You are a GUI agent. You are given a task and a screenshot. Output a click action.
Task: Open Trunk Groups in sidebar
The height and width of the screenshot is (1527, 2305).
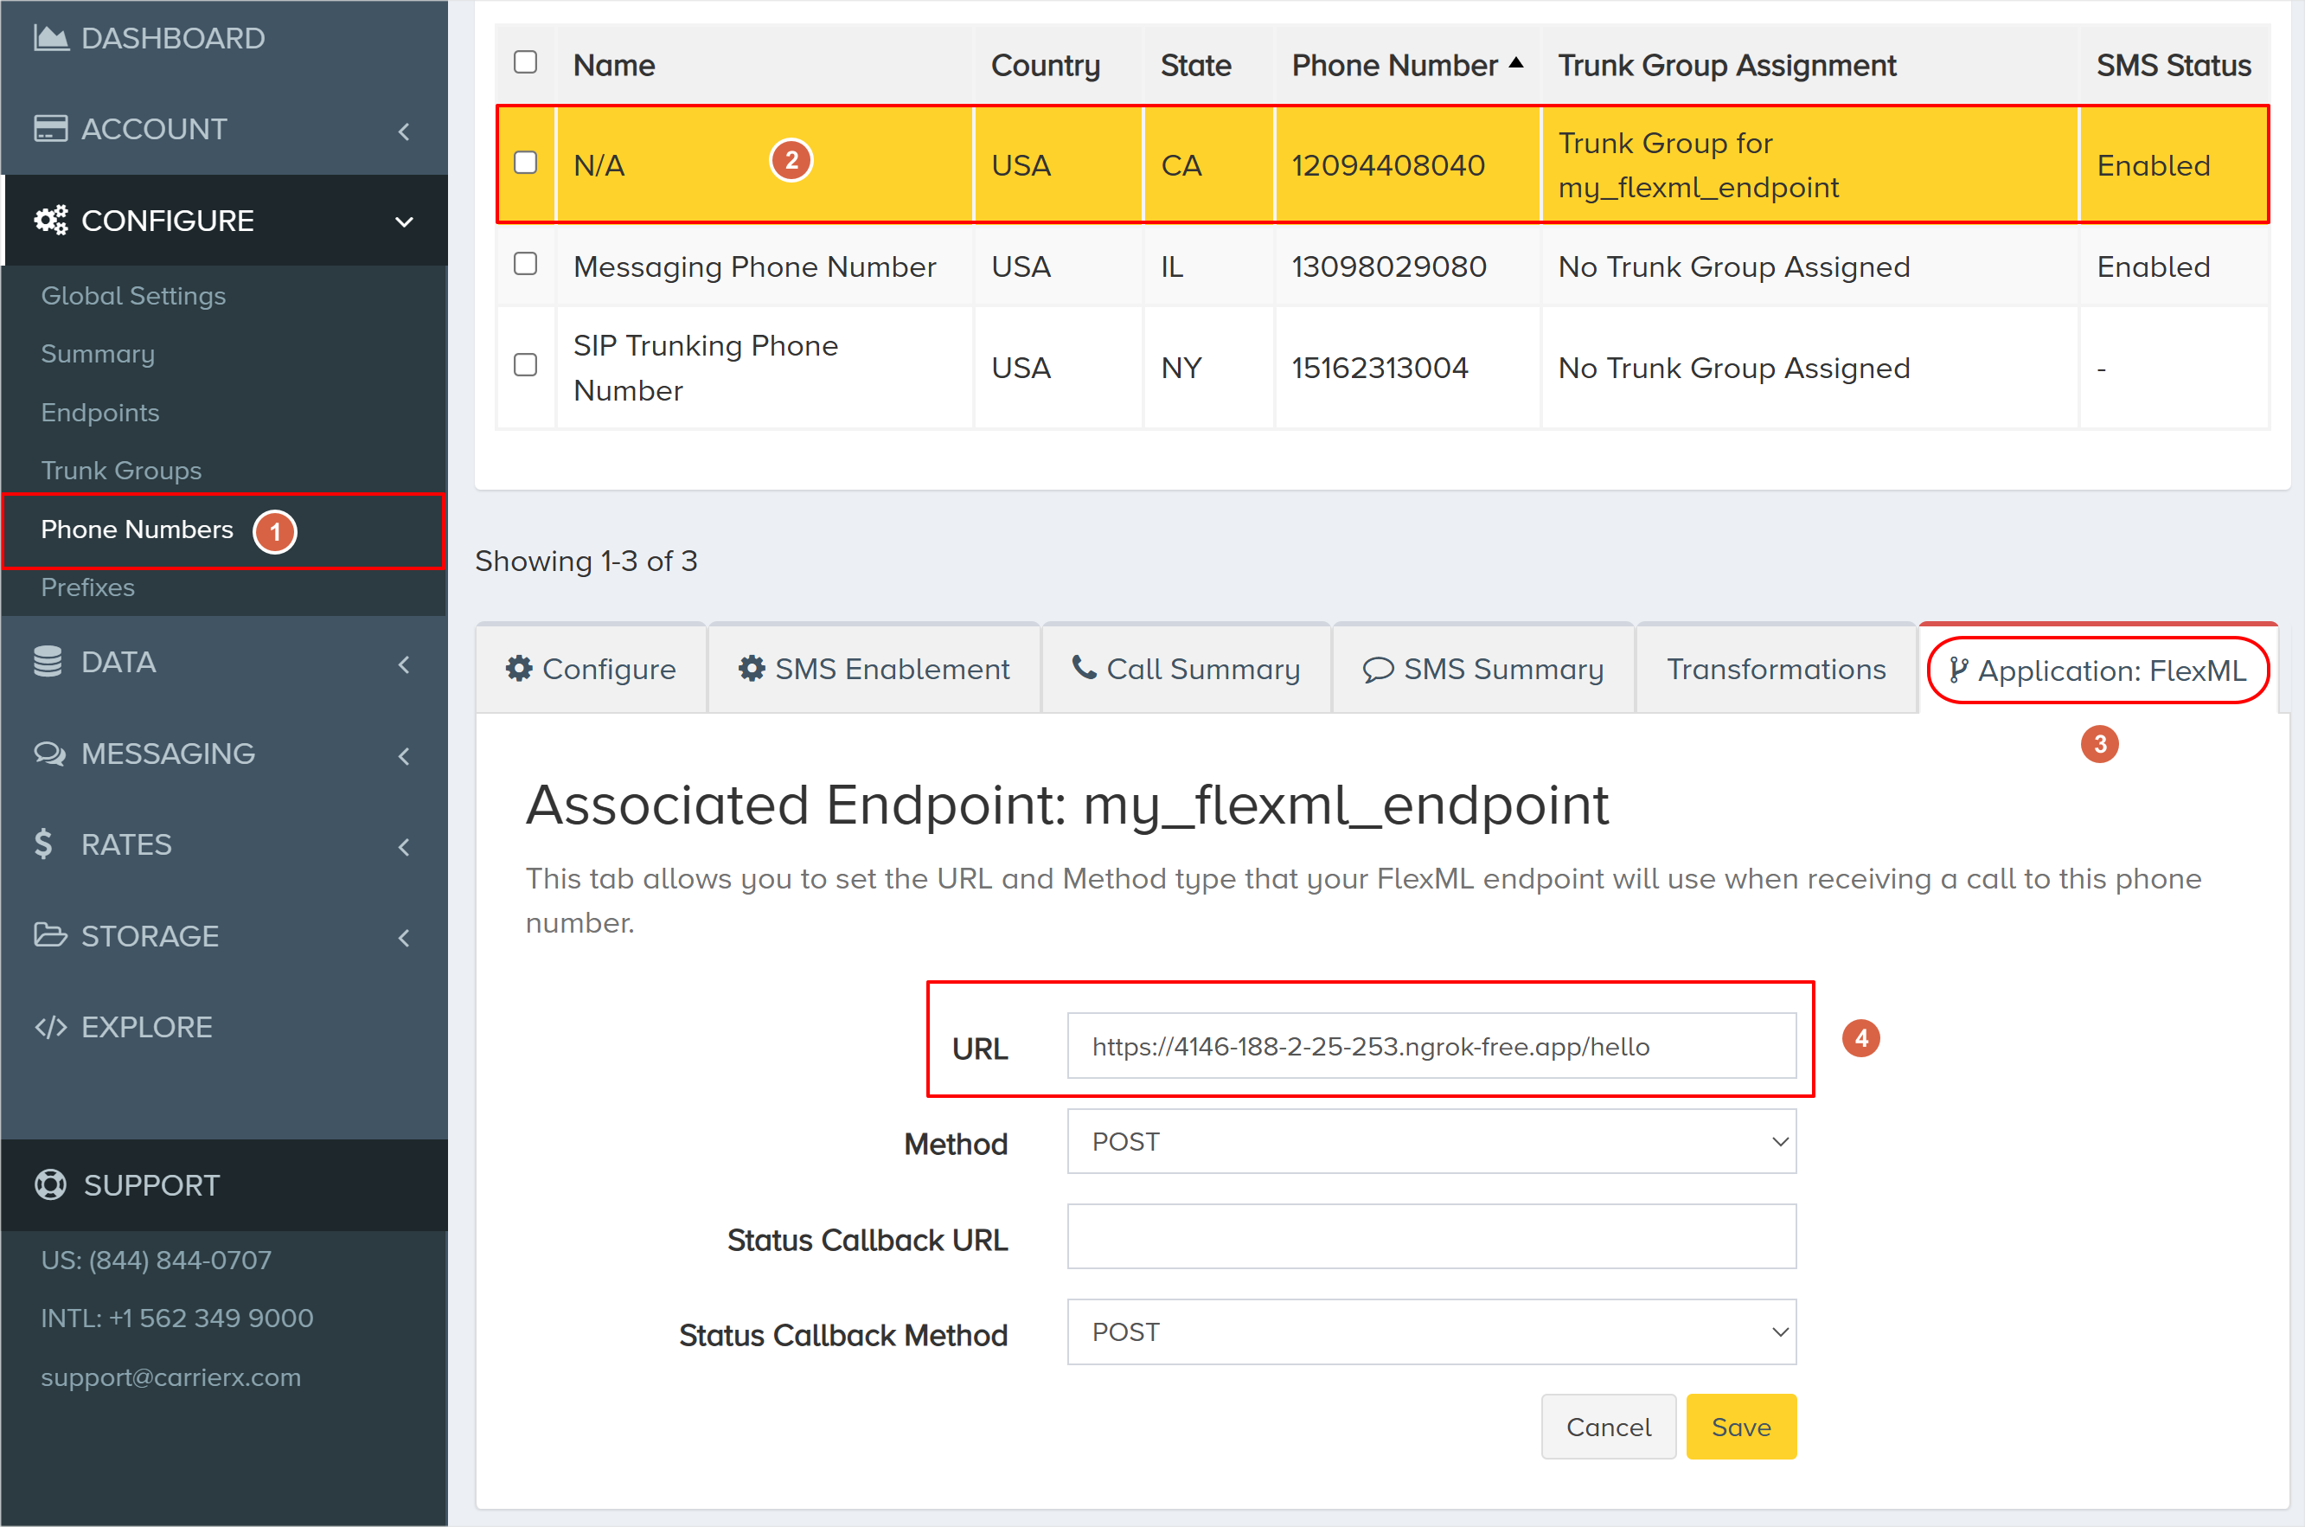(x=121, y=471)
